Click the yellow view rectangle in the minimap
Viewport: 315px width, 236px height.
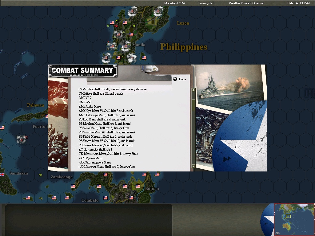(288, 216)
